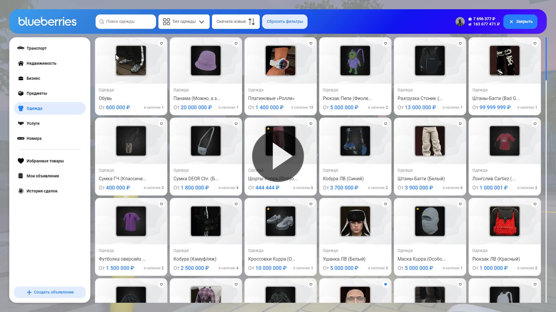Toggle the heart on Лонгслив Cartiez
Image resolution: width=556 pixels, height=312 pixels.
[x=535, y=124]
